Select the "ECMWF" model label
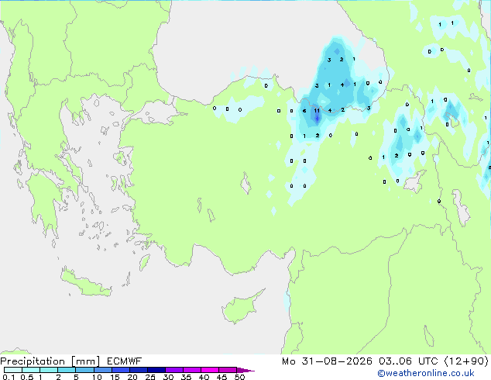The image size is (491, 380). [x=125, y=361]
